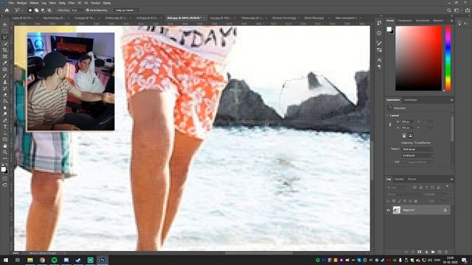Toggle filter for pixel layers
This screenshot has width=472, height=265.
[x=414, y=187]
